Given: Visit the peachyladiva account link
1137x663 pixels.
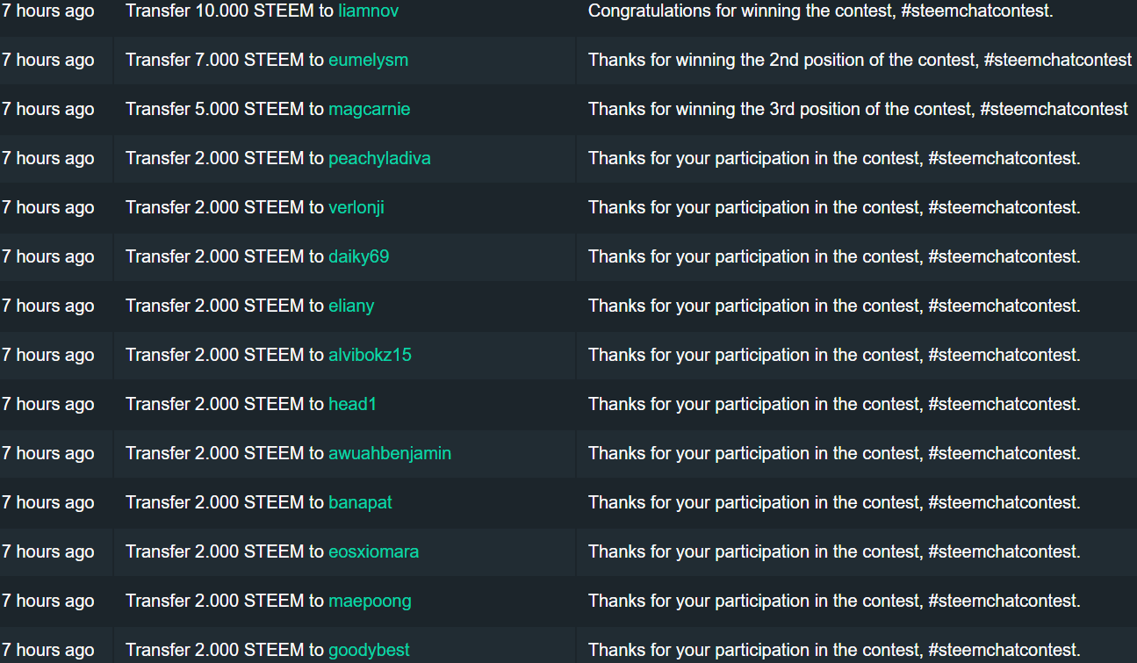Looking at the screenshot, I should coord(379,159).
